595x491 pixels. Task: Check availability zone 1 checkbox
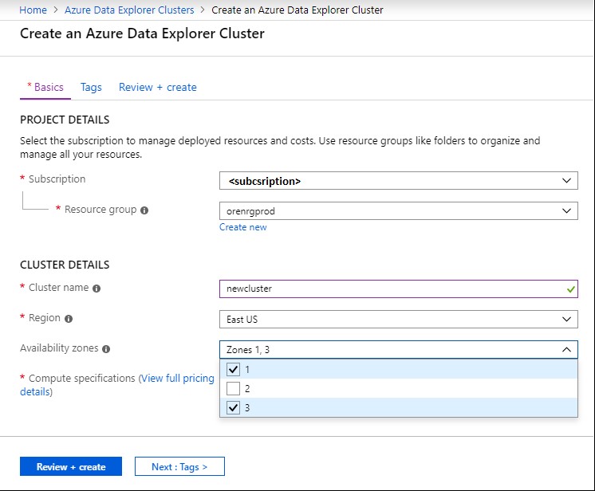tap(233, 369)
